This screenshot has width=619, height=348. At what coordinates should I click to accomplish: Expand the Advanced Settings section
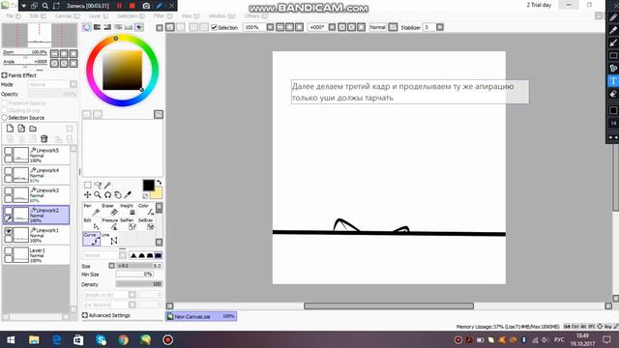click(x=85, y=315)
